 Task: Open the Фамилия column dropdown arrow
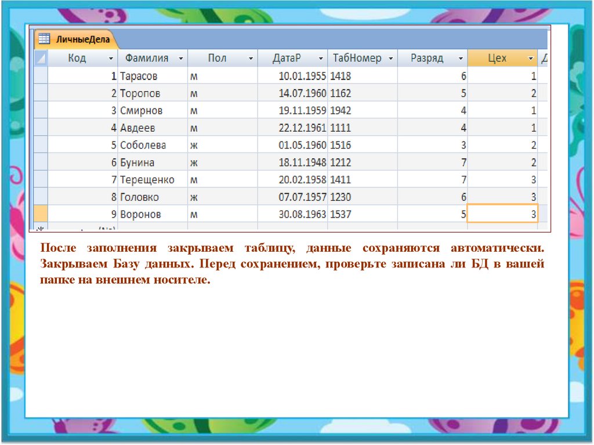[181, 59]
